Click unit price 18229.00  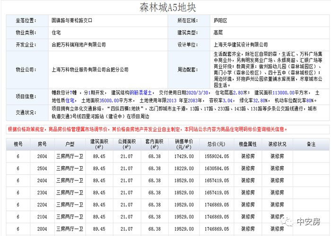click(184, 169)
